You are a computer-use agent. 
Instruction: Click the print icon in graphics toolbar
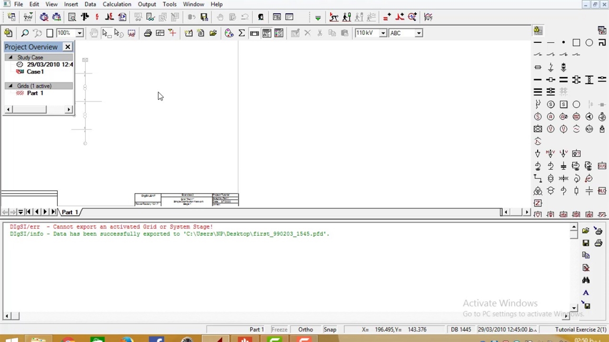[147, 33]
